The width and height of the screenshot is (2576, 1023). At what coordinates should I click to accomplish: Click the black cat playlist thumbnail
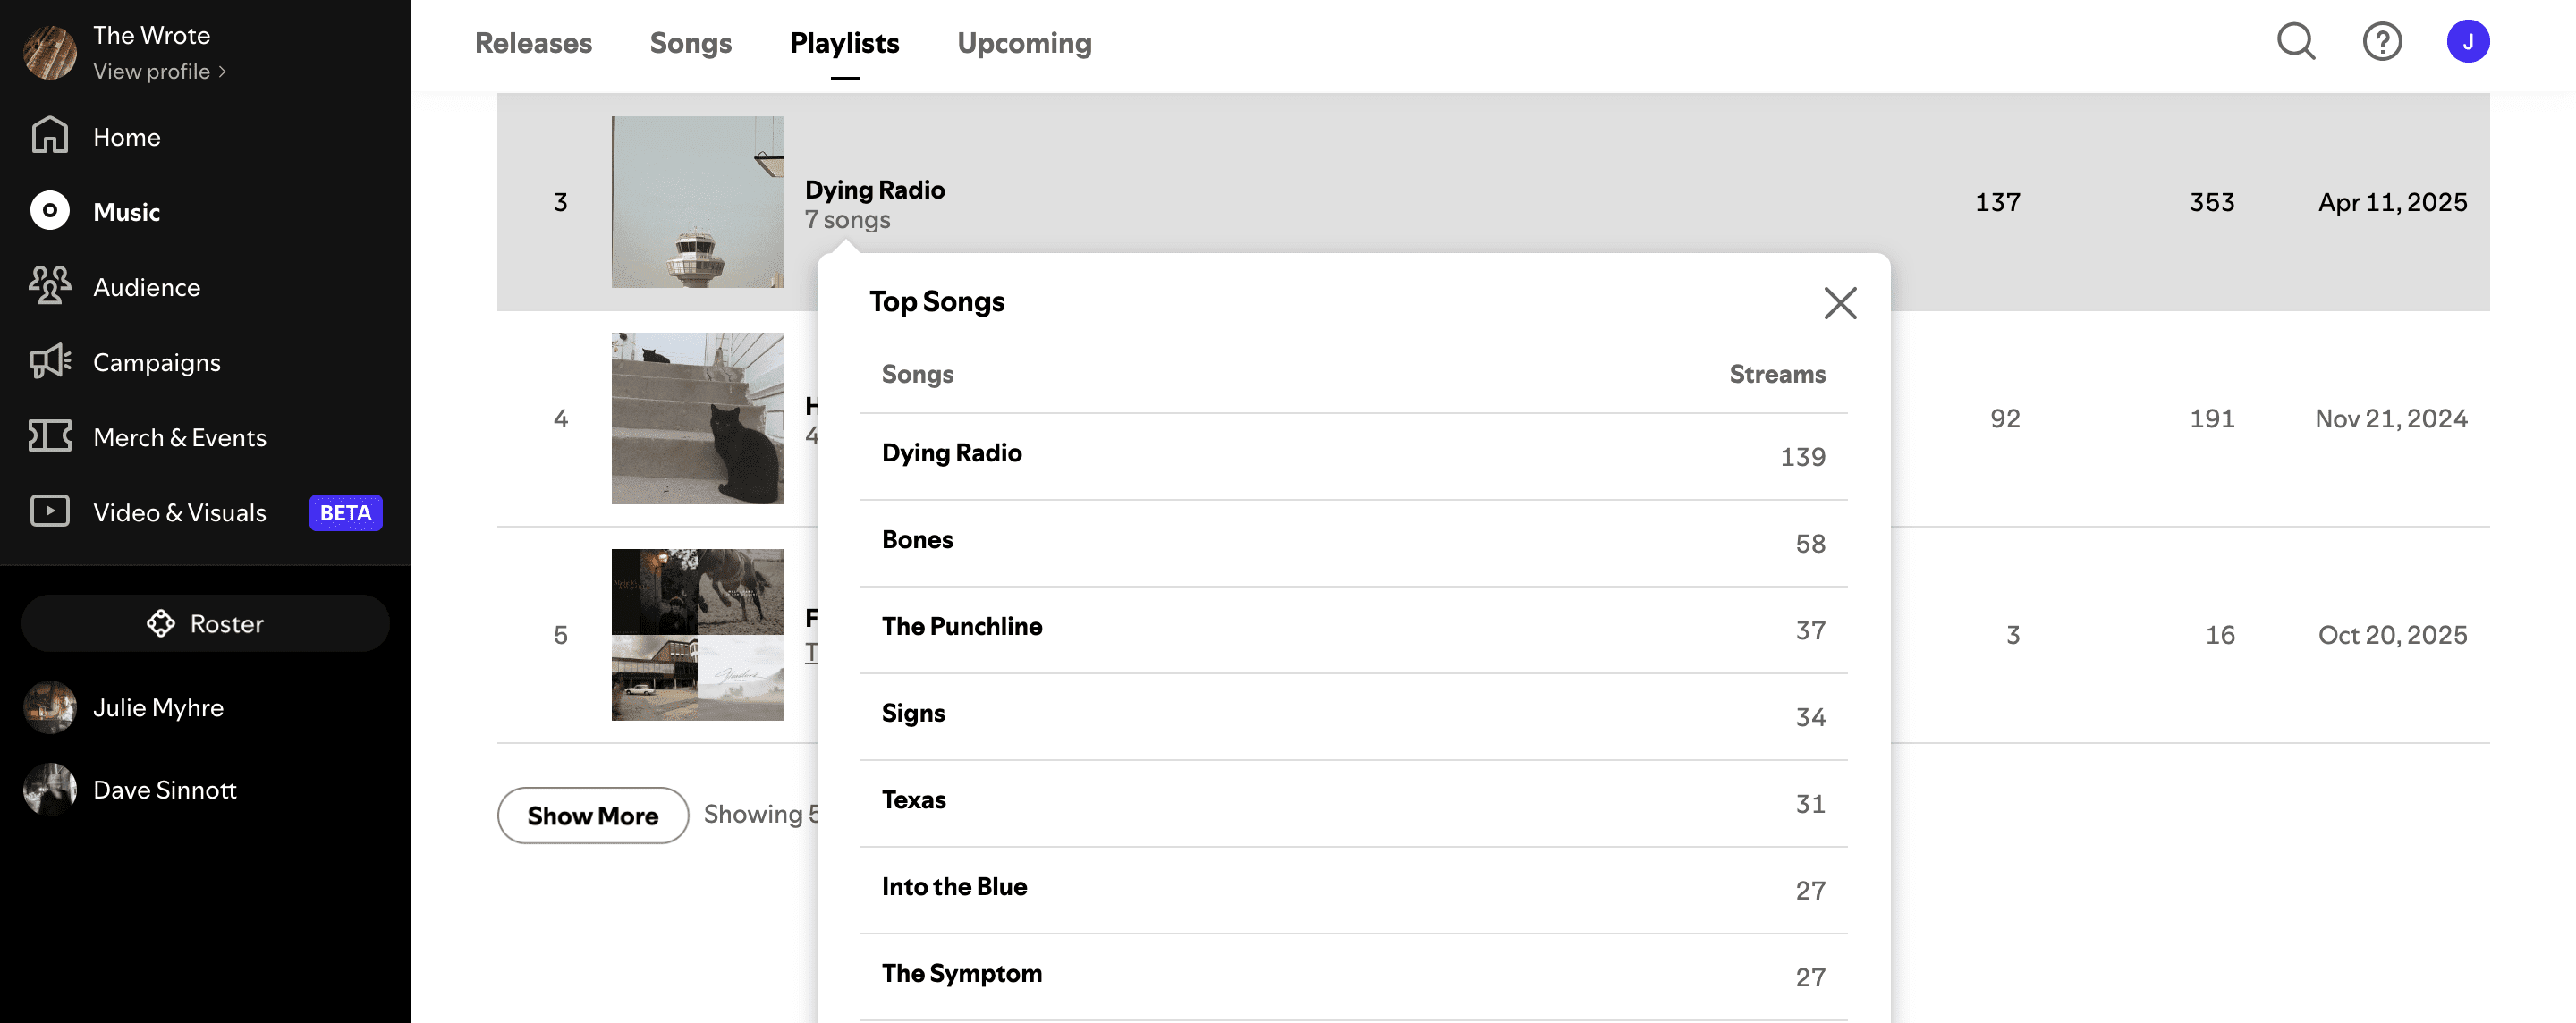coord(697,418)
